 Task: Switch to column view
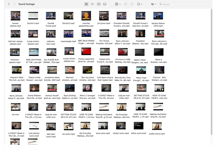[x=98, y=4]
